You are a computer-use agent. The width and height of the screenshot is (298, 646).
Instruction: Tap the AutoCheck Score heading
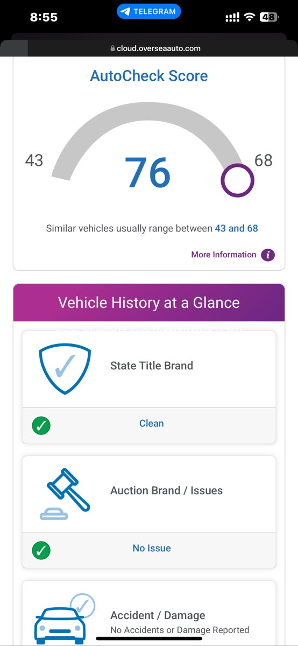pos(149,76)
